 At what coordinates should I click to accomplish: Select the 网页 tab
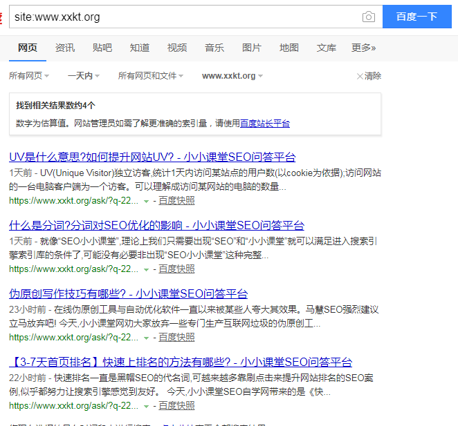[28, 48]
